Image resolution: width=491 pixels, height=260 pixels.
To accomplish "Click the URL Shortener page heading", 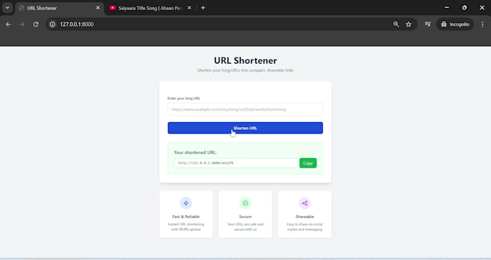I will coord(245,61).
